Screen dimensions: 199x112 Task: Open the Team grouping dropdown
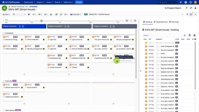point(6,14)
